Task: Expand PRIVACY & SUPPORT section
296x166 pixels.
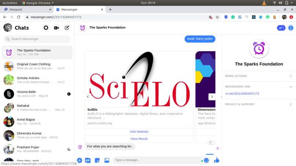Action: pyautogui.click(x=259, y=104)
